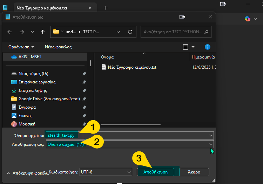Click pin icon next to Στοιχεία λήψης
The width and height of the screenshot is (263, 184).
[85, 90]
